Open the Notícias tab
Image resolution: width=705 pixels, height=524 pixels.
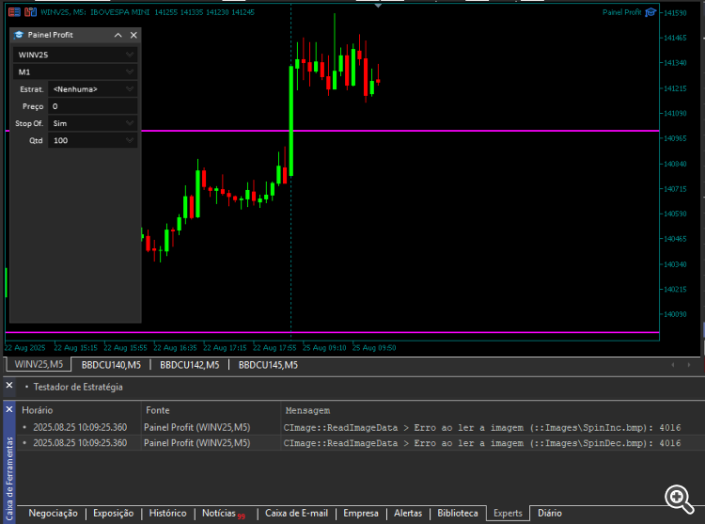point(224,514)
